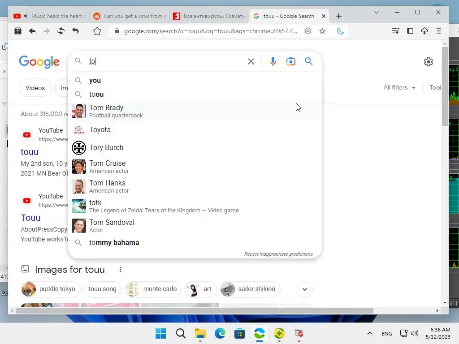Open the archive icon at toolbar start

pos(18,31)
